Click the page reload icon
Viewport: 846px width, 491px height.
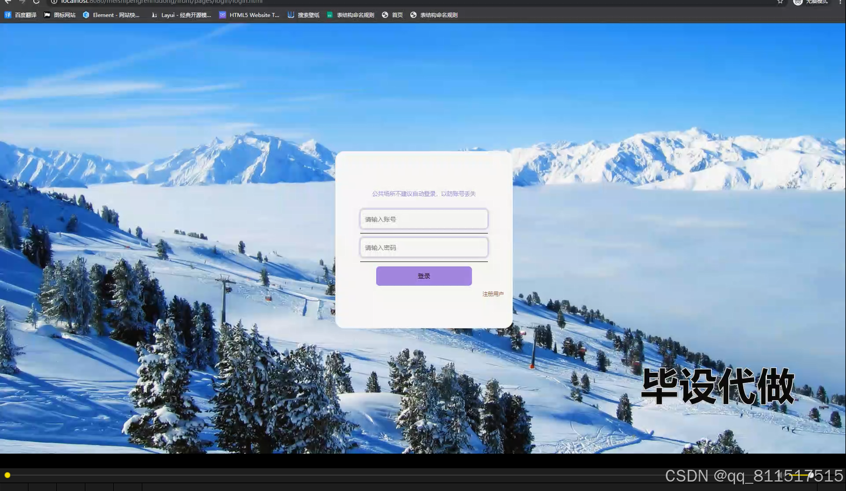[x=36, y=2]
